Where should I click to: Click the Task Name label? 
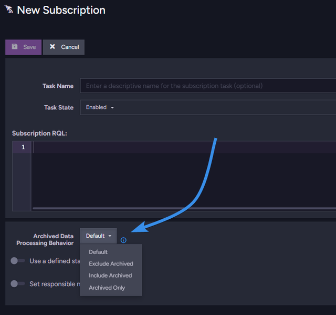point(58,86)
